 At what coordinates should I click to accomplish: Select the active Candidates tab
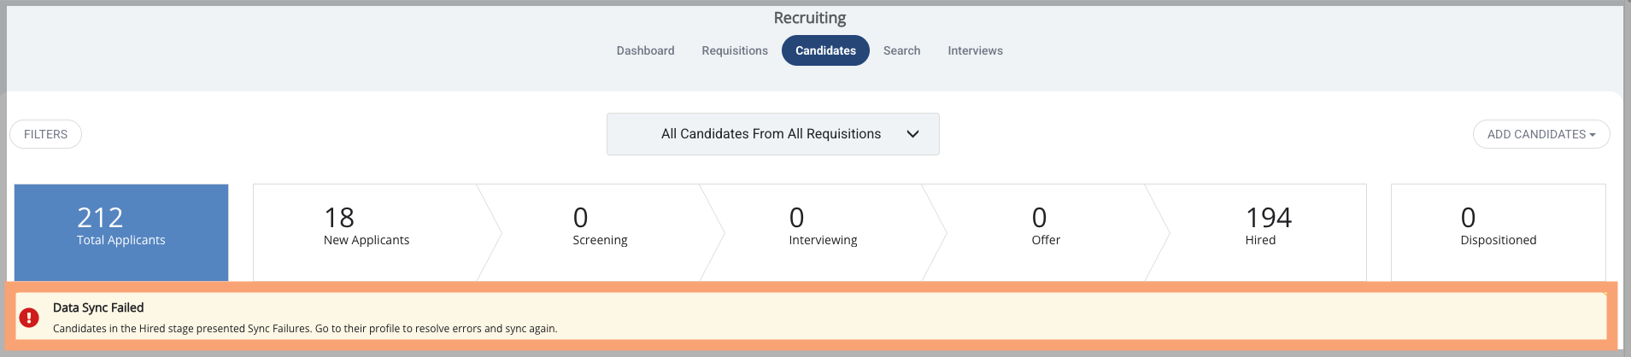[x=825, y=50]
